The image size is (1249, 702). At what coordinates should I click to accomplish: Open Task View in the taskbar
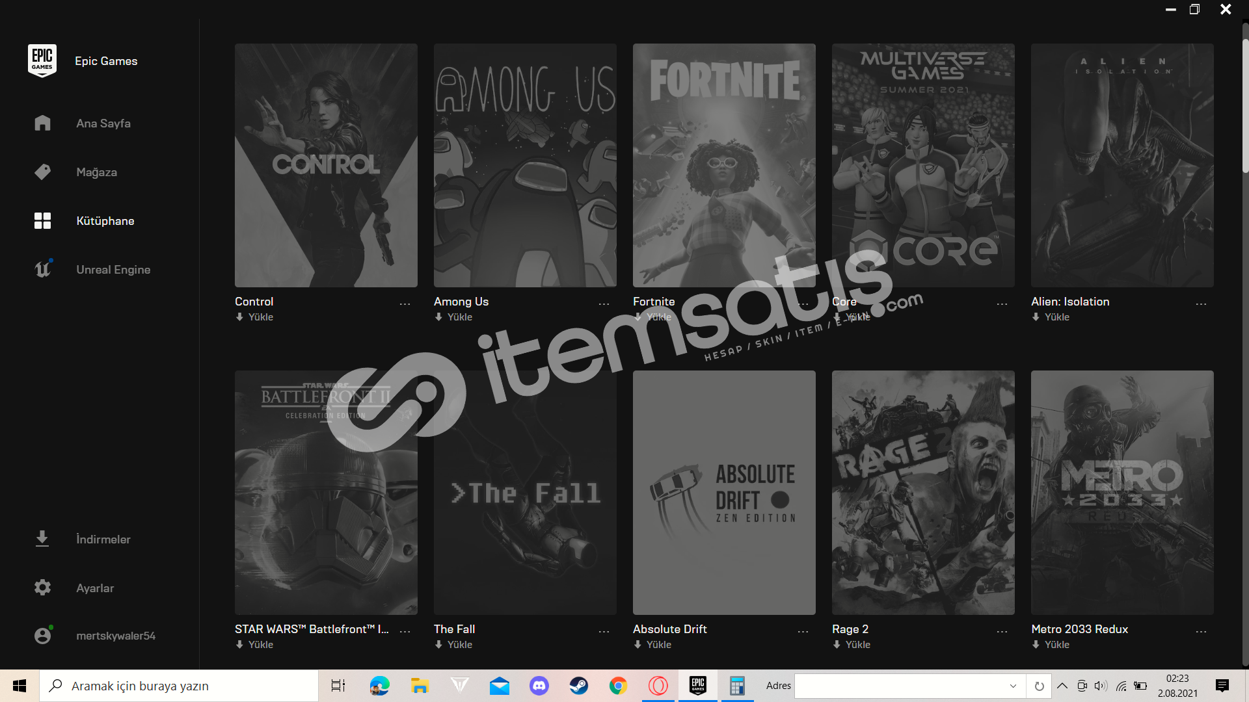[338, 686]
